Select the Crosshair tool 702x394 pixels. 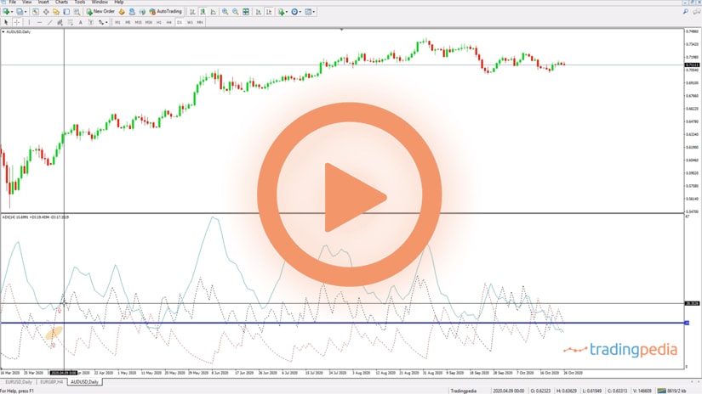tap(16, 22)
